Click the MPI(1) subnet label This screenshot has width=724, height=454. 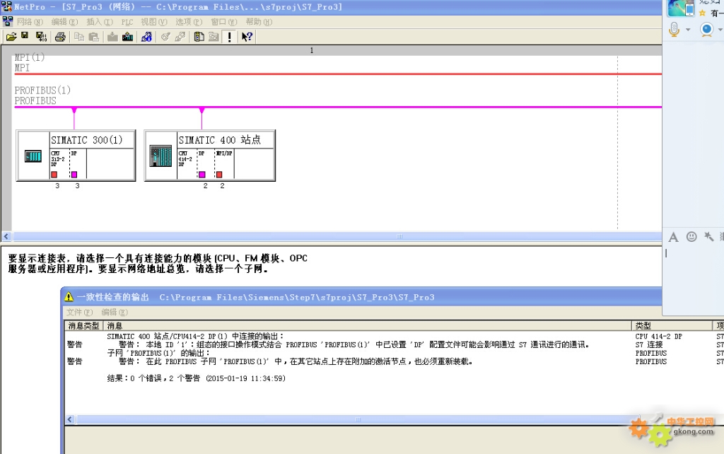[30, 57]
